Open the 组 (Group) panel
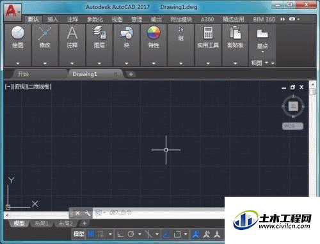320x244 pixels. (181, 34)
